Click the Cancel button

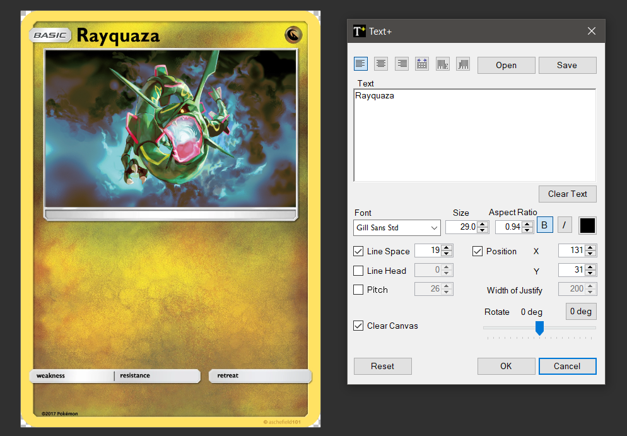(x=567, y=367)
